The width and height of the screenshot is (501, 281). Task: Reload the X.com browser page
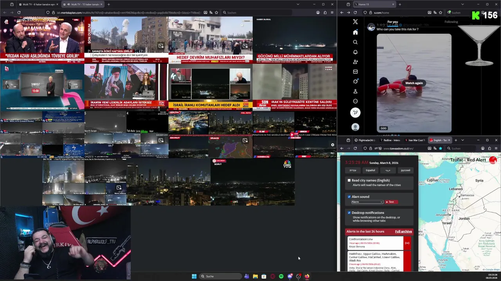pyautogui.click(x=355, y=12)
